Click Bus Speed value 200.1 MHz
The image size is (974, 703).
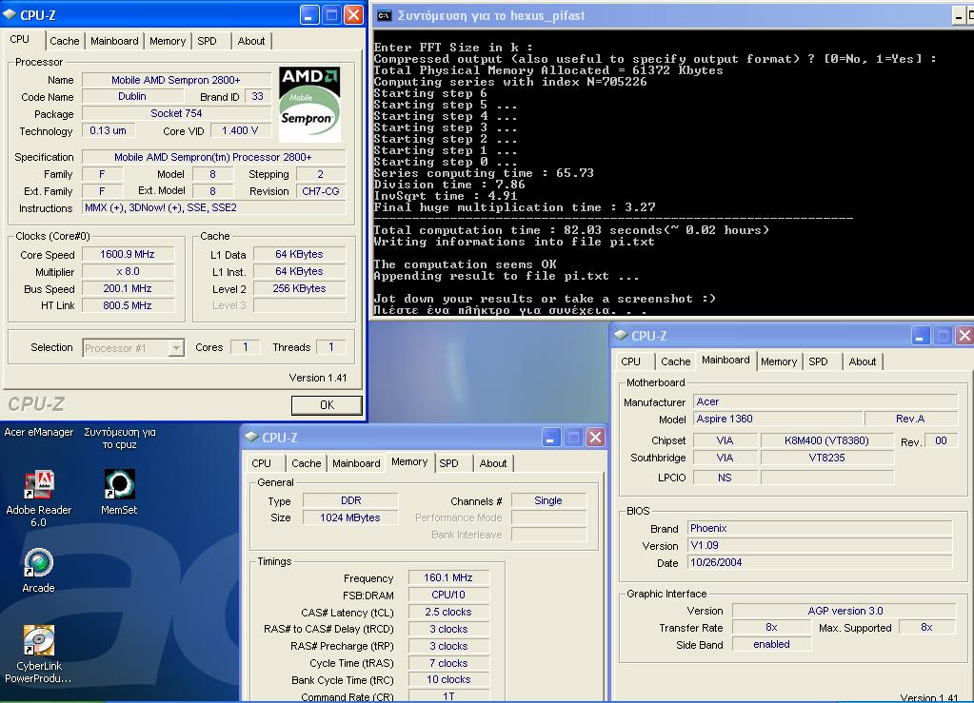point(128,288)
